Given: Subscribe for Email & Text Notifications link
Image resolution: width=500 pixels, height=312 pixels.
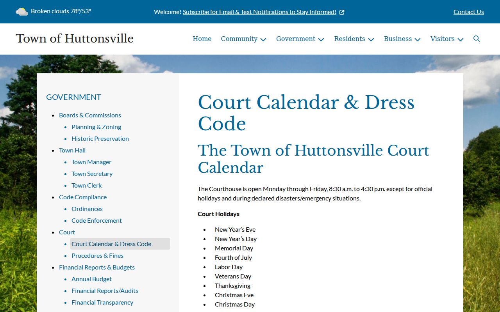Looking at the screenshot, I should (259, 12).
